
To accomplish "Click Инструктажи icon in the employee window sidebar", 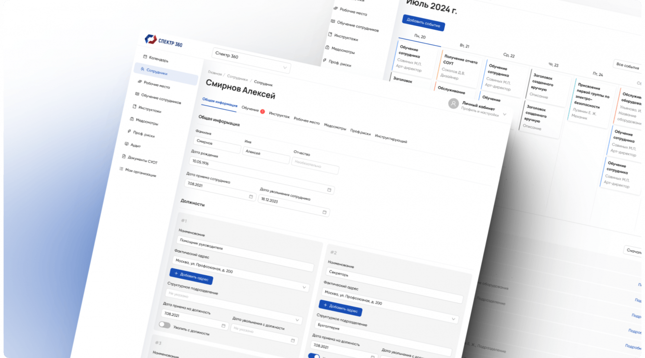I will [134, 106].
